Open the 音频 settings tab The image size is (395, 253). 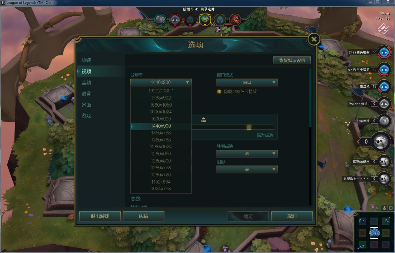tap(86, 83)
